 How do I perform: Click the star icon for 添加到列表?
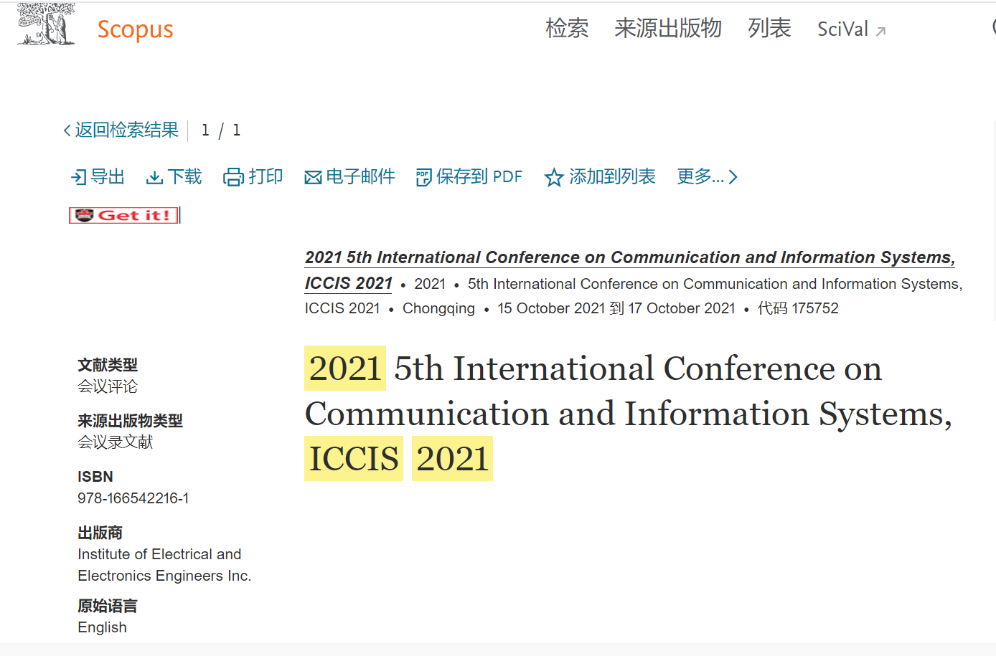click(x=554, y=177)
